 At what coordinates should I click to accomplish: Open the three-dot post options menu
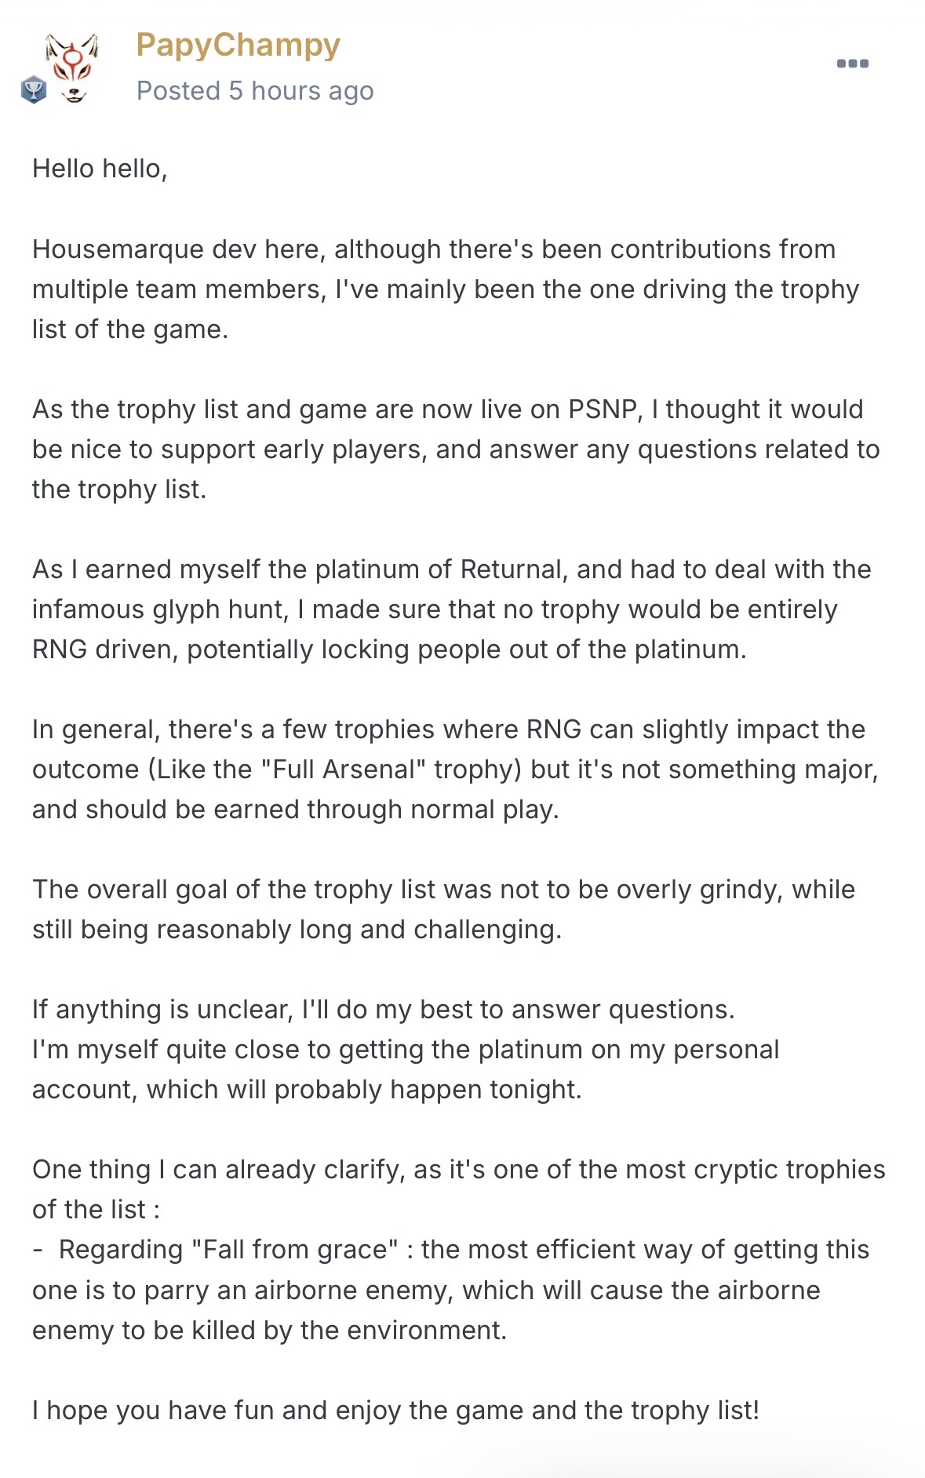[x=852, y=64]
